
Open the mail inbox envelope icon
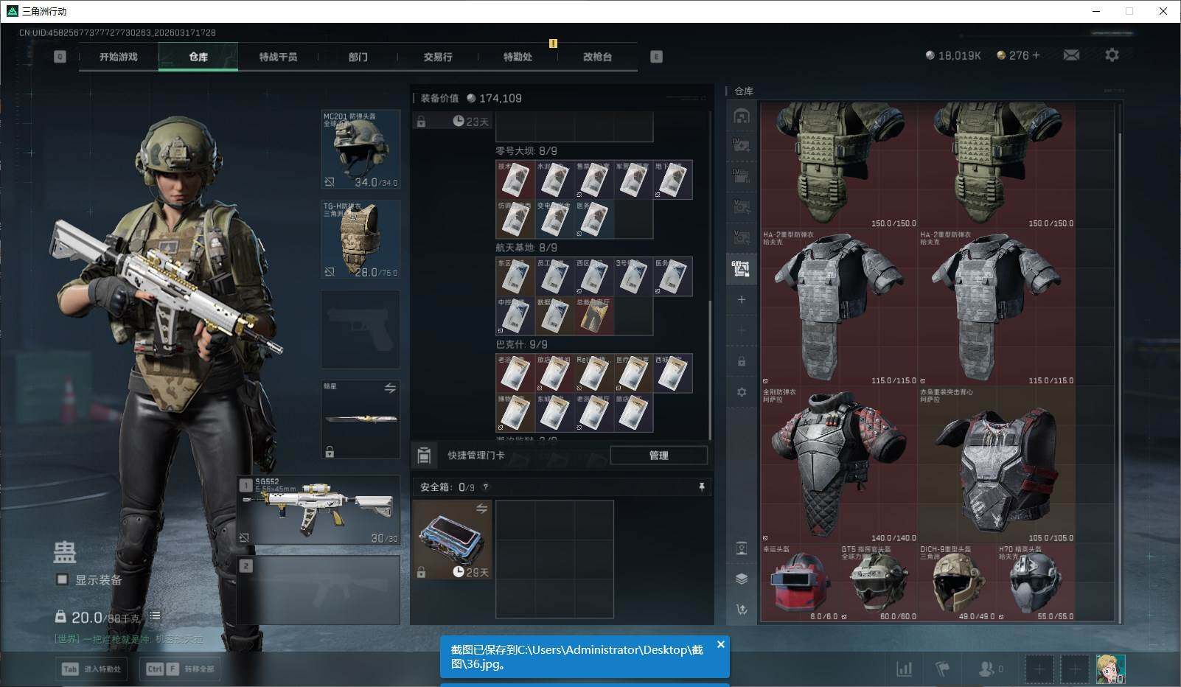[1071, 55]
